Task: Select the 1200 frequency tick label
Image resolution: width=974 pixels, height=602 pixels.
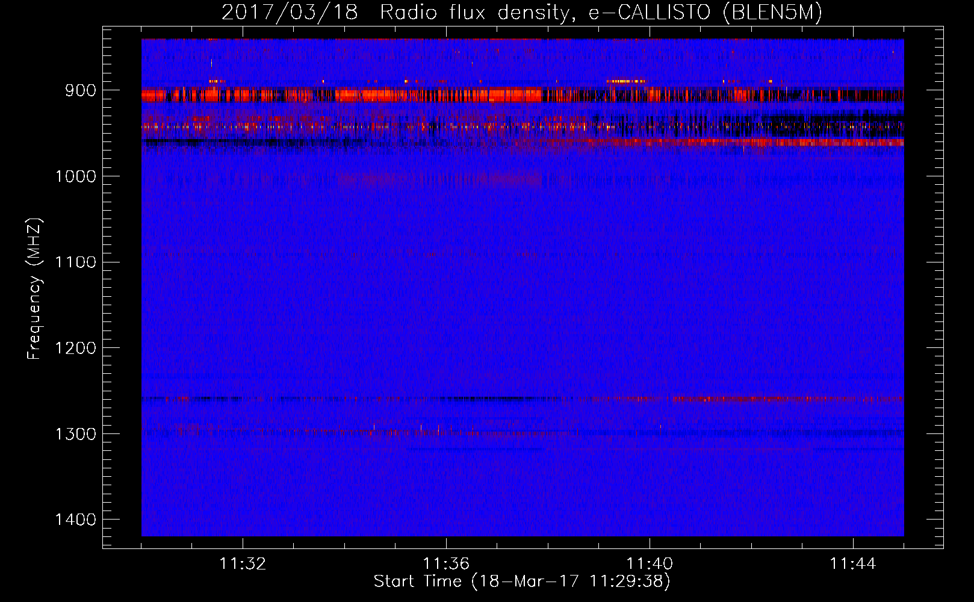Action: click(x=75, y=349)
